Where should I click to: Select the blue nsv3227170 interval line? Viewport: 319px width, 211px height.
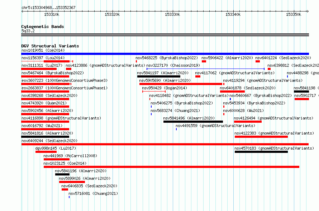(205, 69)
